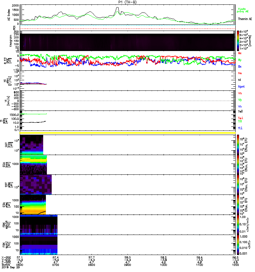Viewport: 255px width, 272px height.
Task: Click the 1100 time tick label
Action: [199, 265]
